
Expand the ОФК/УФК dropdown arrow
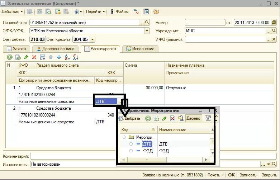[x=147, y=31]
